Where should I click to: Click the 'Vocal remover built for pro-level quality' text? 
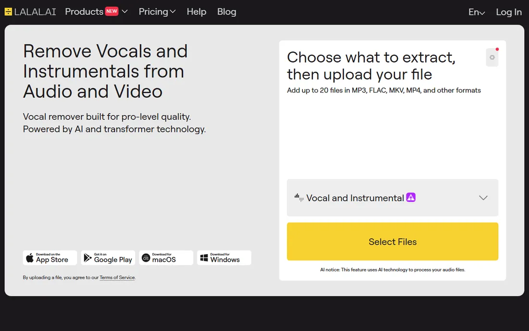(x=107, y=117)
